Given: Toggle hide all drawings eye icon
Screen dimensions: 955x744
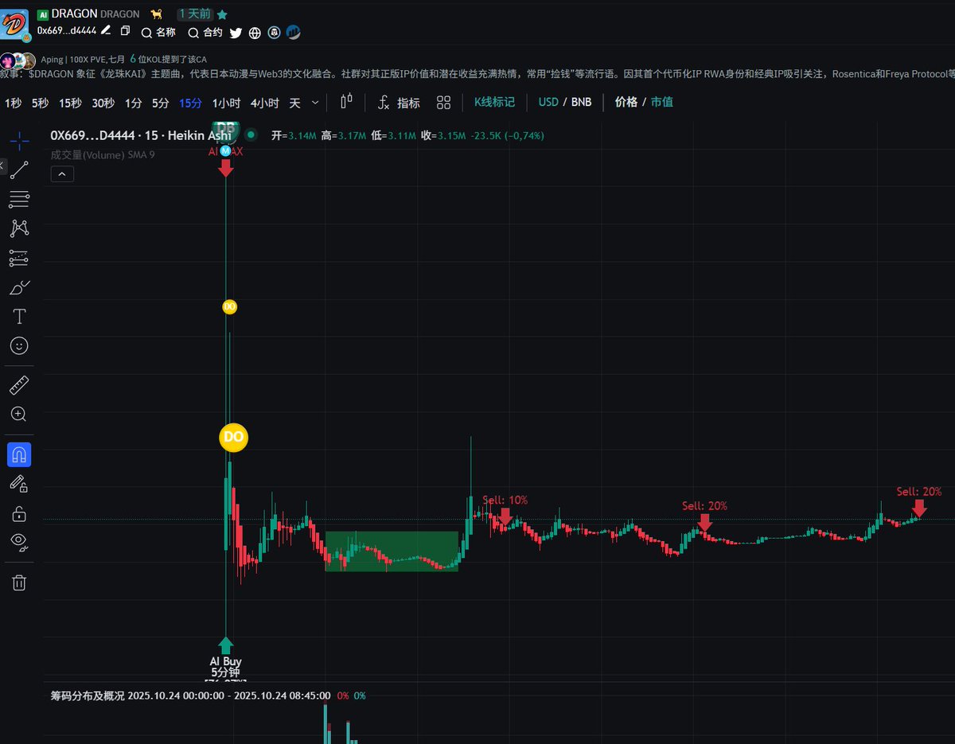Looking at the screenshot, I should (19, 543).
